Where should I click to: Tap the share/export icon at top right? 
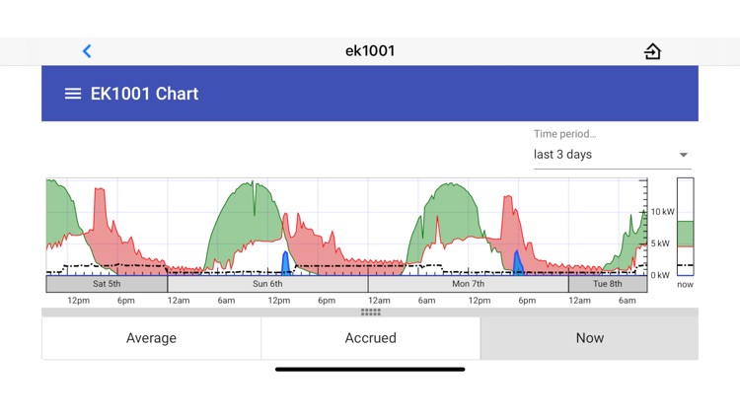coord(653,51)
